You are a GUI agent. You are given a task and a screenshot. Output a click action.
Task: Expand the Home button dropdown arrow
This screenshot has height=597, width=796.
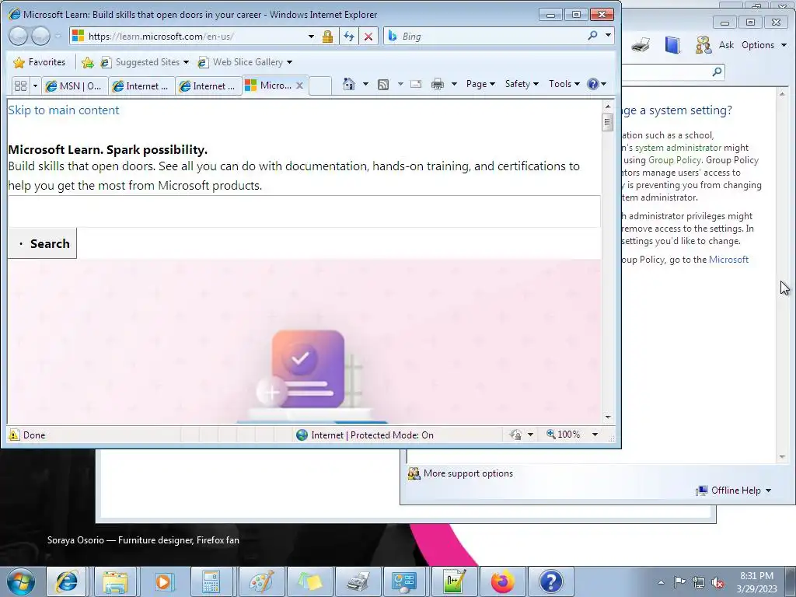coord(365,84)
